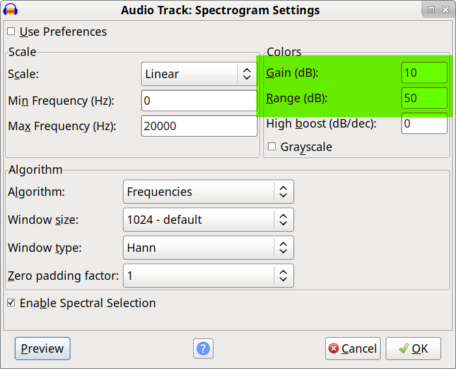The image size is (456, 369).
Task: Click the restore window icon in title bar
Action: click(x=431, y=10)
